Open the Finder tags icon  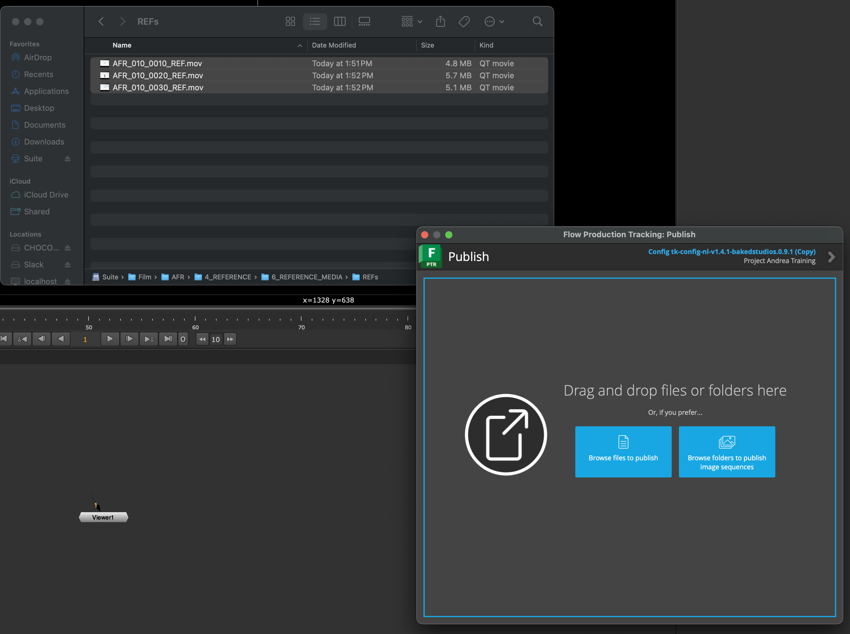click(x=464, y=21)
